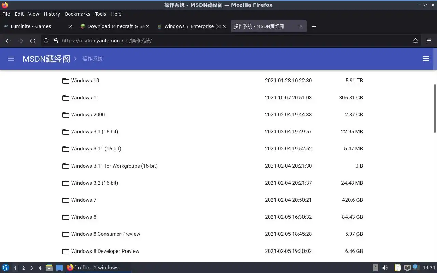Open a new tab with plus button
The image size is (437, 273).
(314, 26)
